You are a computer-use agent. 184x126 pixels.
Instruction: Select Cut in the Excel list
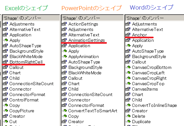tap(13, 122)
